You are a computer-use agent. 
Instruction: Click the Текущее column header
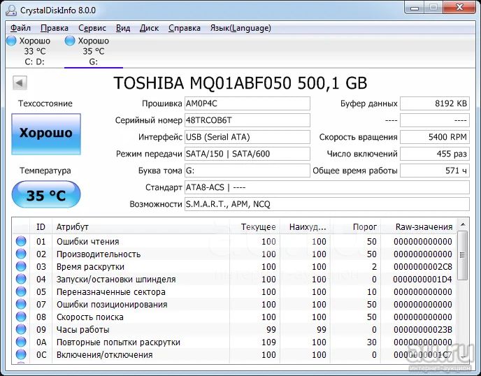pos(254,227)
